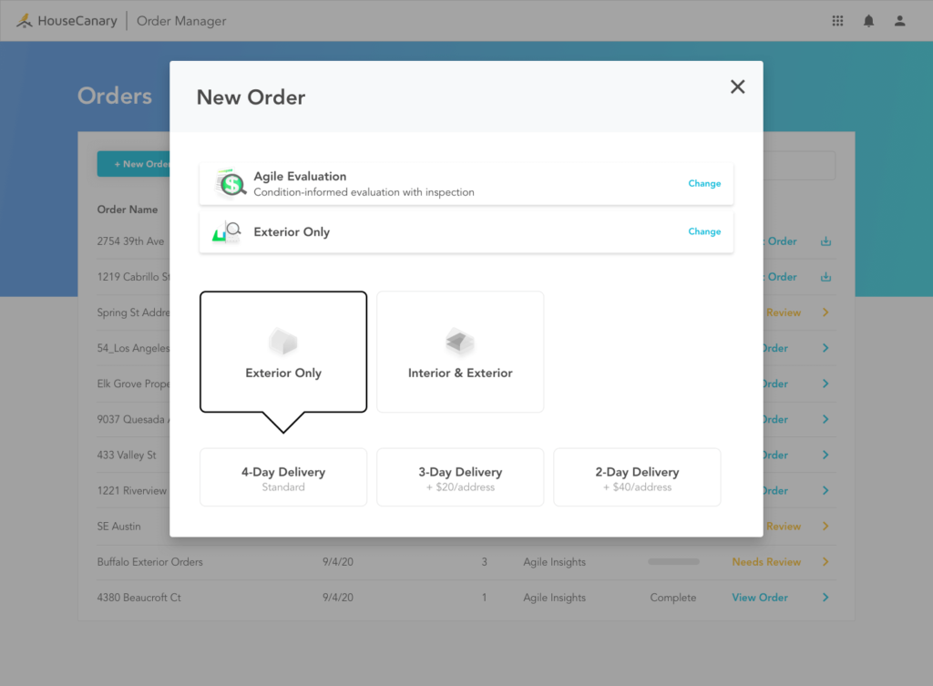933x686 pixels.
Task: Select the Interior & Exterior option
Action: click(x=460, y=352)
